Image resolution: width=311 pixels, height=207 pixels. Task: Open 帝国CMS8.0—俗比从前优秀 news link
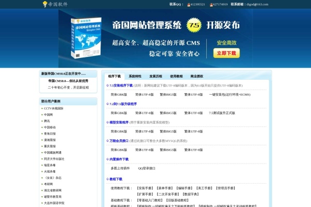pyautogui.click(x=68, y=81)
